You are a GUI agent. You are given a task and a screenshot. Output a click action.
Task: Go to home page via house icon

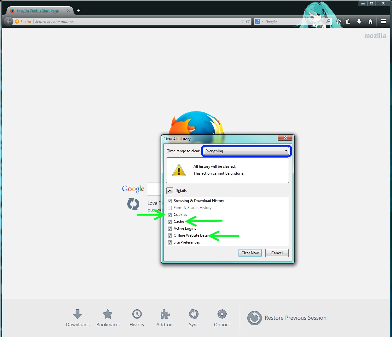(x=371, y=21)
